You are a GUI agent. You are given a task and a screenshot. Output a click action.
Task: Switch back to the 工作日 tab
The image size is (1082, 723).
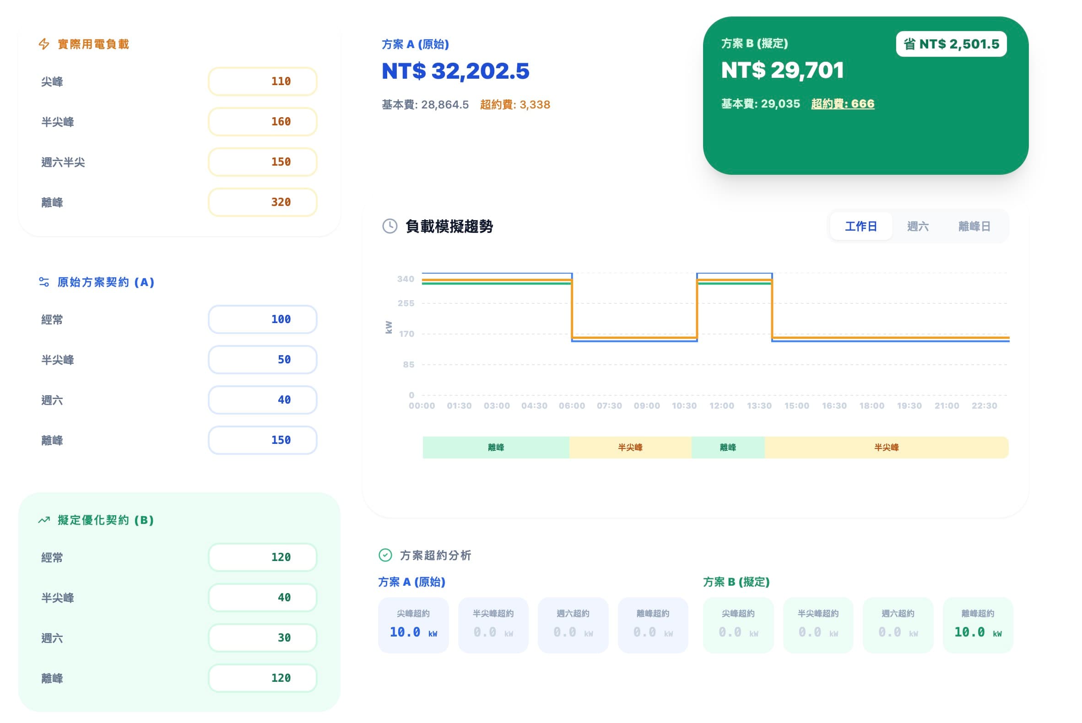click(x=860, y=227)
